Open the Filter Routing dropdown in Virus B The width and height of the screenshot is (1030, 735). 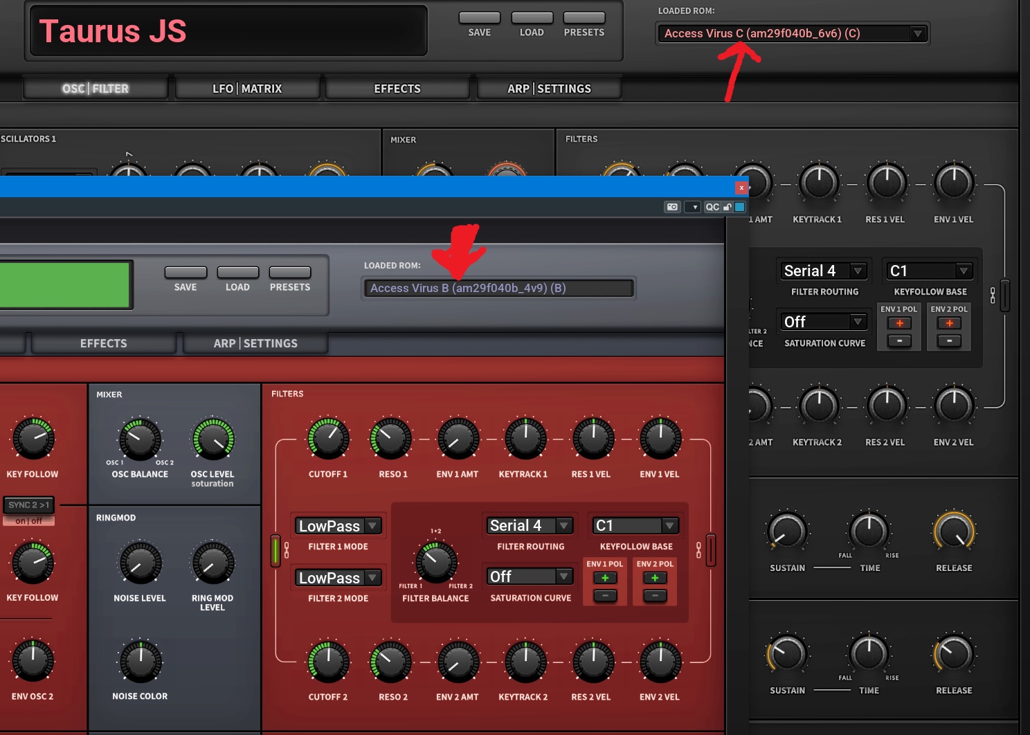[x=530, y=525]
